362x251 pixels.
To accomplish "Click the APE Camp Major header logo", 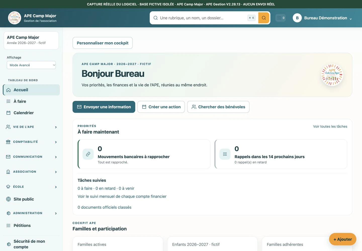I will click(x=15, y=18).
